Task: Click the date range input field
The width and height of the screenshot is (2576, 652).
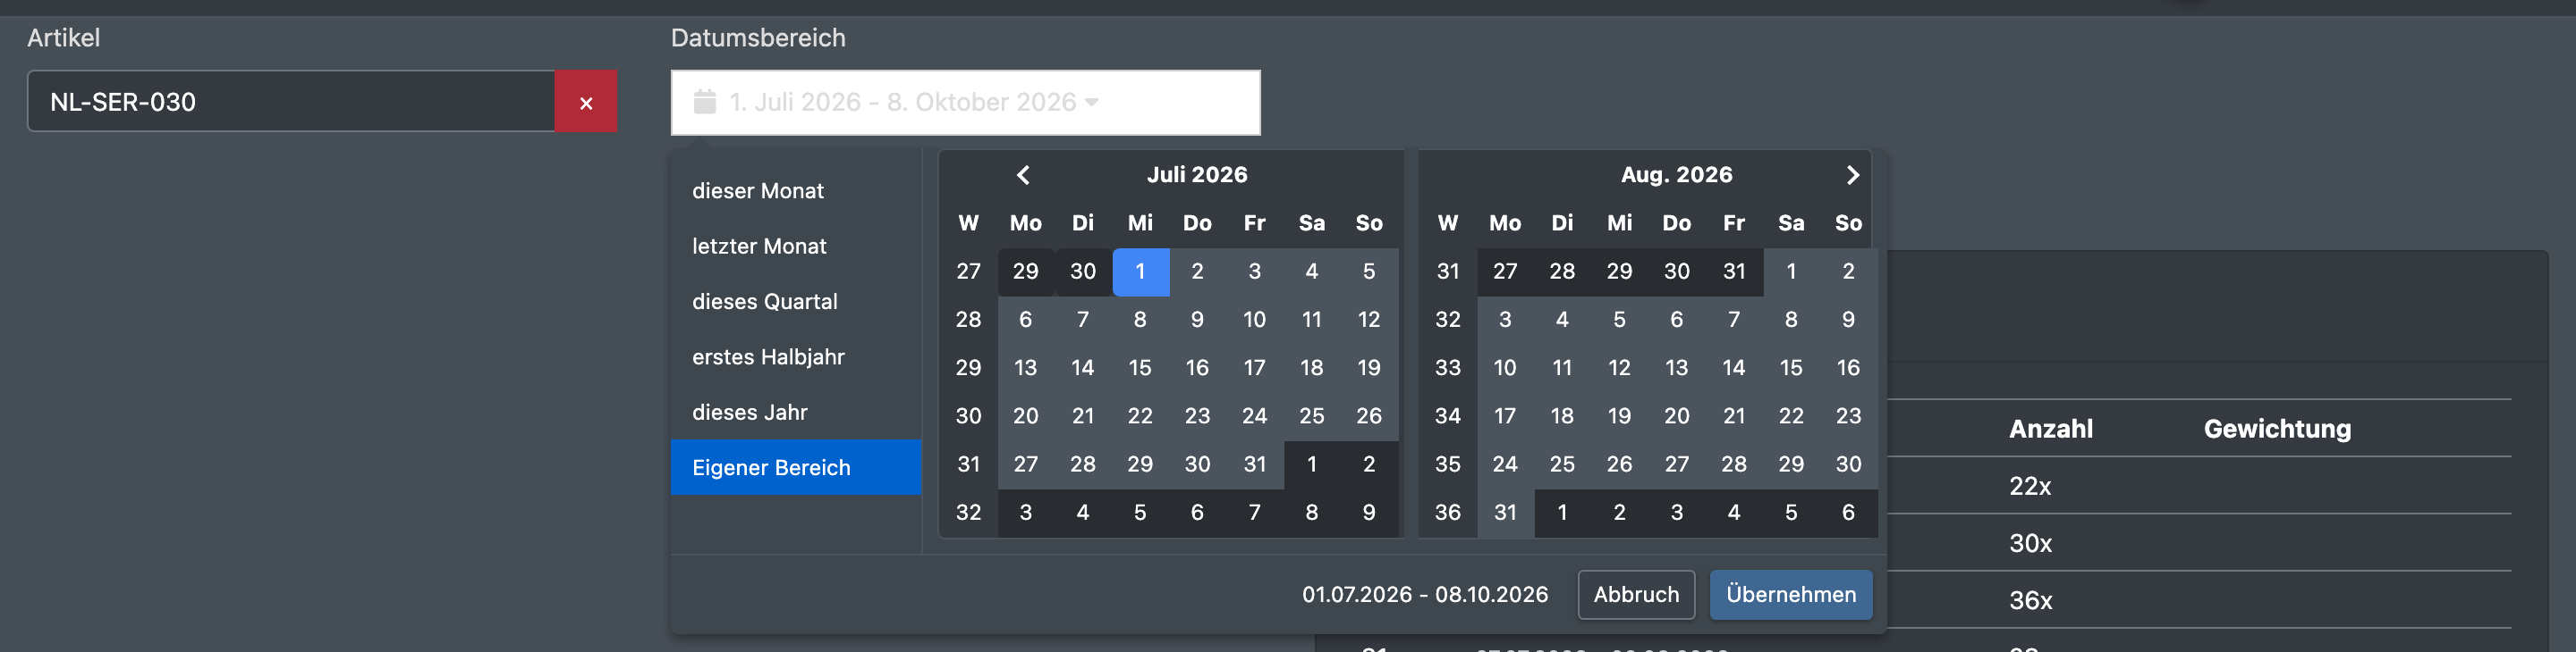Action: point(965,102)
